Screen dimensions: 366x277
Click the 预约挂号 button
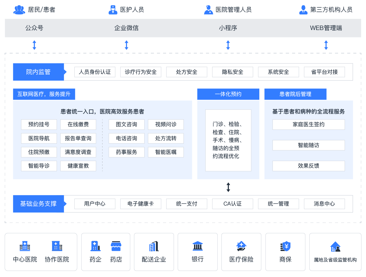click(x=39, y=124)
